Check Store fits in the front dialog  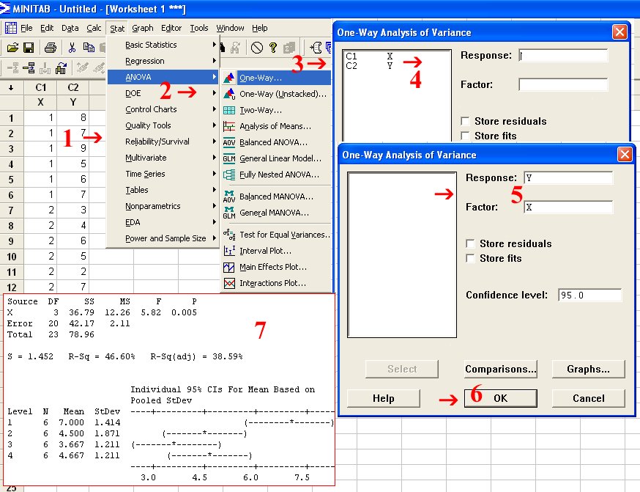pyautogui.click(x=470, y=259)
